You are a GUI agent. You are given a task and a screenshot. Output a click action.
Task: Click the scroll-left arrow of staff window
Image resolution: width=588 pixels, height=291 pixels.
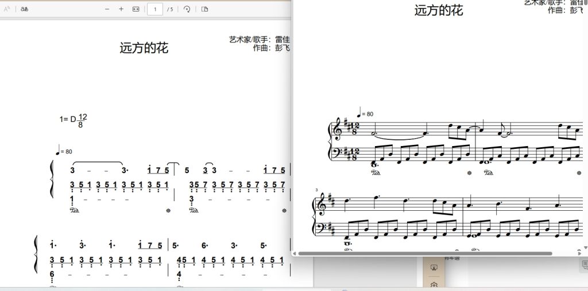coord(295,254)
